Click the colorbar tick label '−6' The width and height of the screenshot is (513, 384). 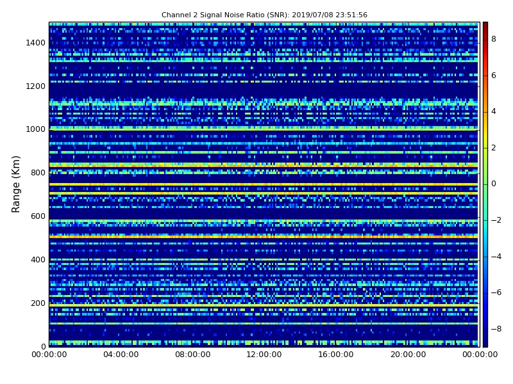[x=496, y=292]
